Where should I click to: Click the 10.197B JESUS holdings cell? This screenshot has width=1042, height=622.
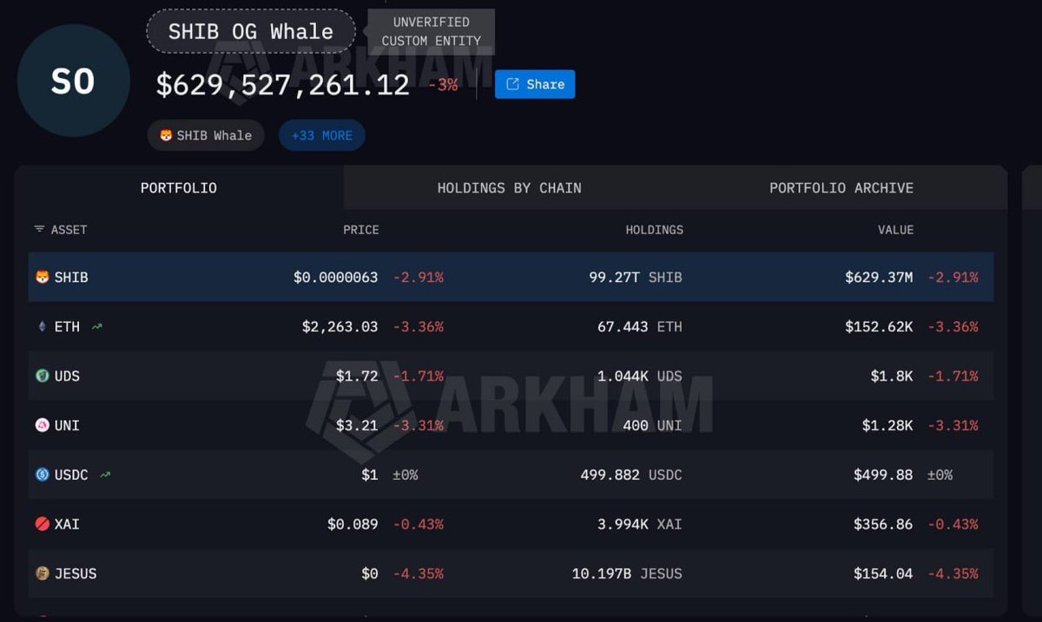click(x=627, y=573)
